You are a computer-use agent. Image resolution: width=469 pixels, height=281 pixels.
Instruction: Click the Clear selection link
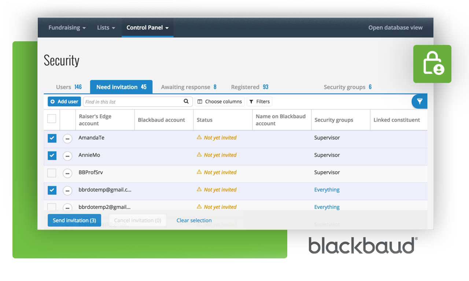point(194,220)
